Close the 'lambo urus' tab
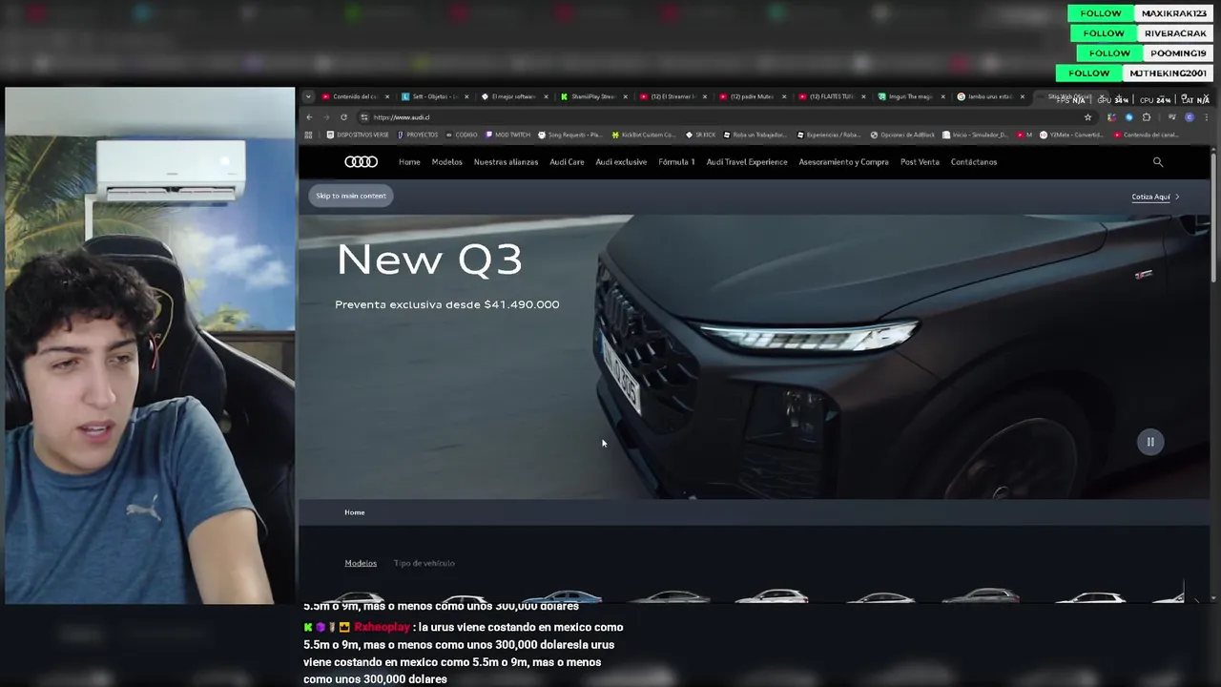This screenshot has height=687, width=1221. 1022,96
